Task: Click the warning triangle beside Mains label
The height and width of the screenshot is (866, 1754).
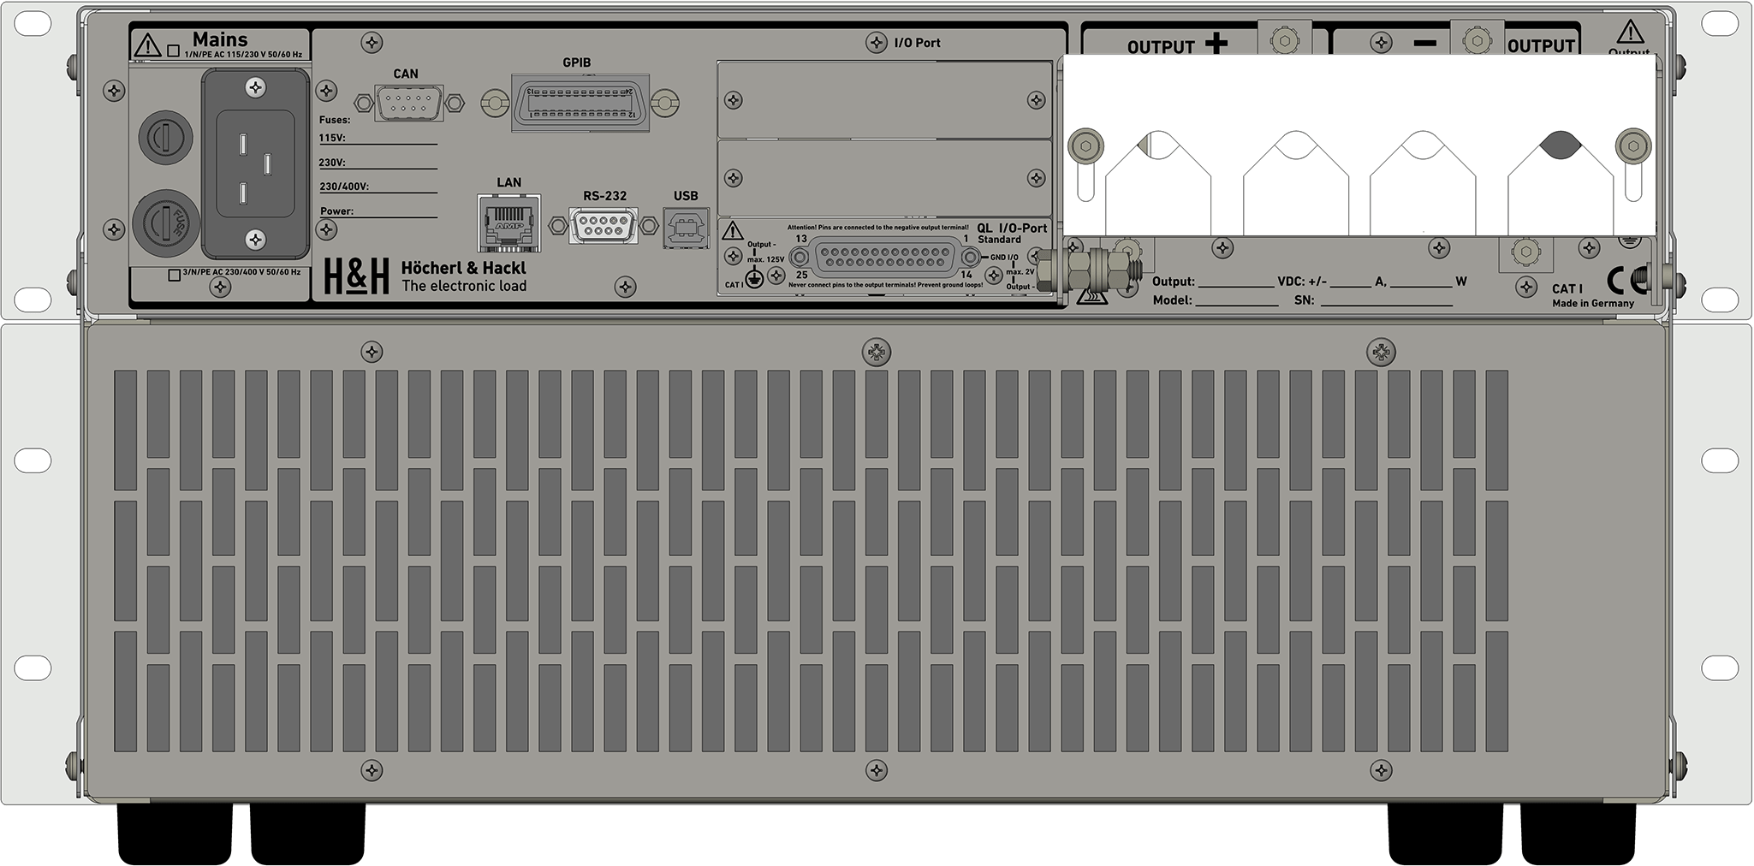Action: pos(149,44)
